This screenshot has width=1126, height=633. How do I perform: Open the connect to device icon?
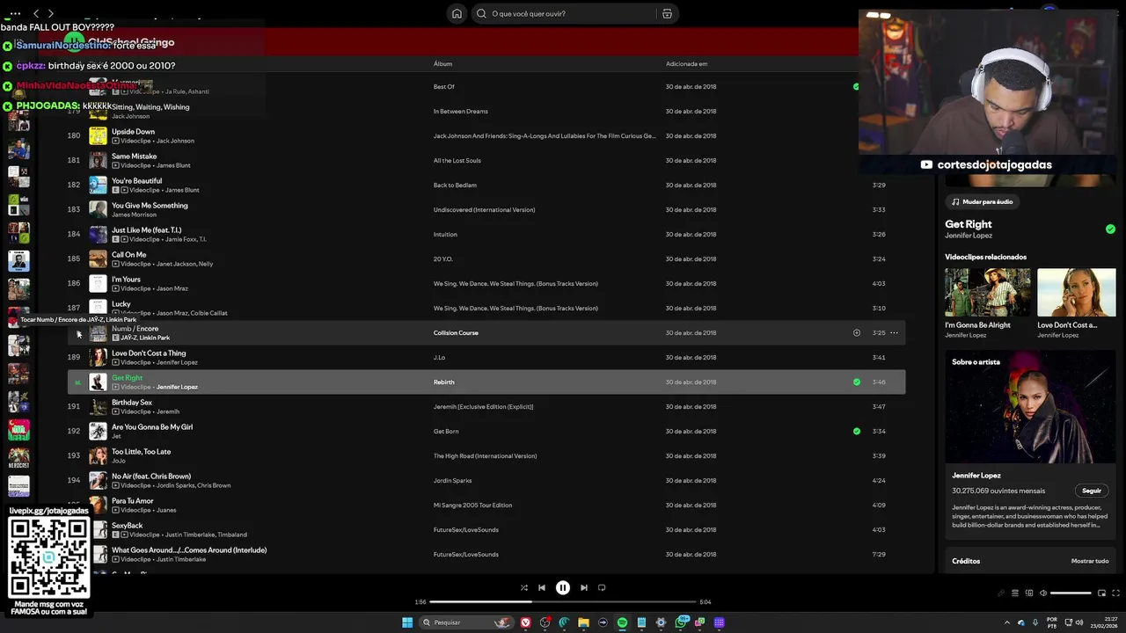click(x=1029, y=593)
